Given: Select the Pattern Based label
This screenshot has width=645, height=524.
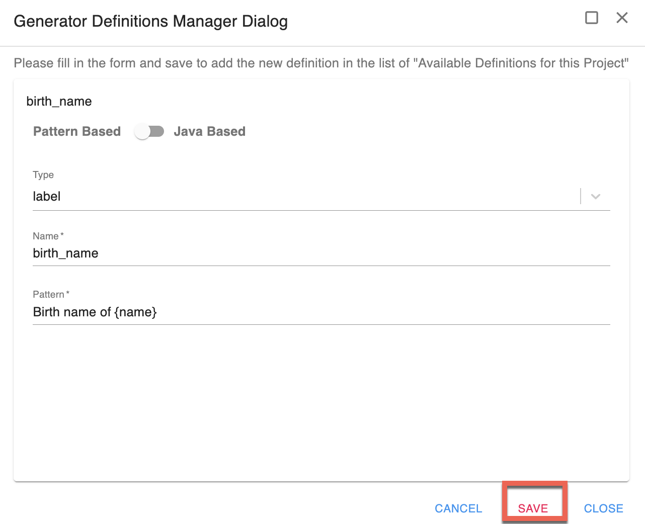Looking at the screenshot, I should coord(77,132).
